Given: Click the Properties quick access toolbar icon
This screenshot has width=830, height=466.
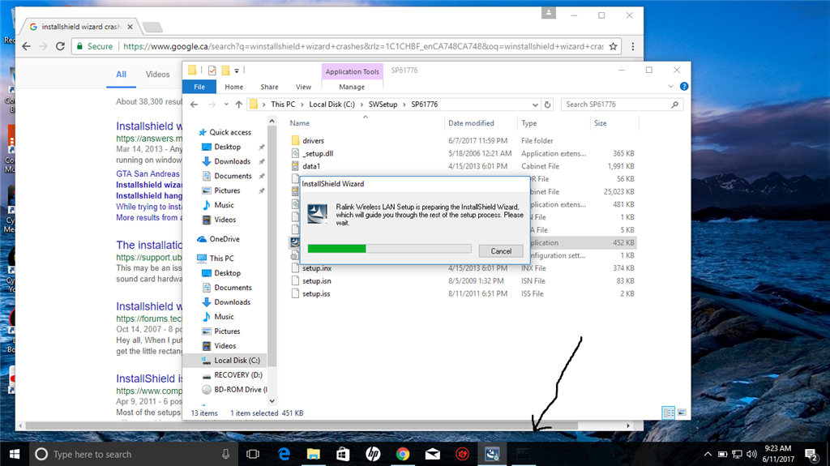Looking at the screenshot, I should [x=212, y=71].
